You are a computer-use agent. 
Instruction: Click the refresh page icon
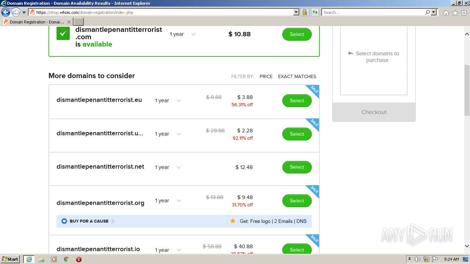315,12
